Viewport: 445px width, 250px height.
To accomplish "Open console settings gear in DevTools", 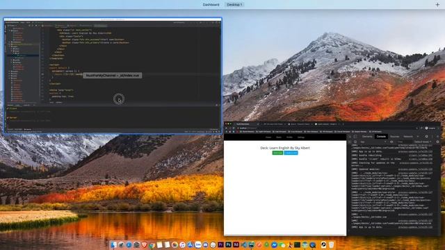I will pyautogui.click(x=437, y=142).
